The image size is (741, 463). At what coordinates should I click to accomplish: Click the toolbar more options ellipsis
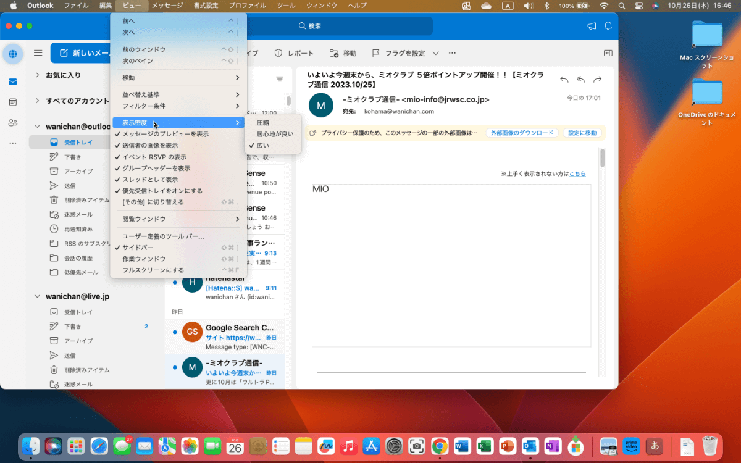[452, 53]
